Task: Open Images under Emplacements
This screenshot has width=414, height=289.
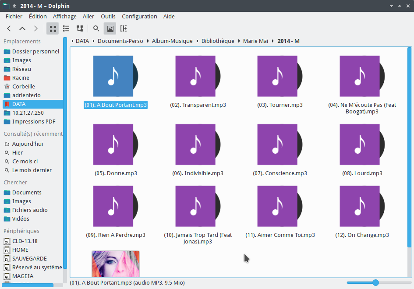Action: click(x=33, y=60)
